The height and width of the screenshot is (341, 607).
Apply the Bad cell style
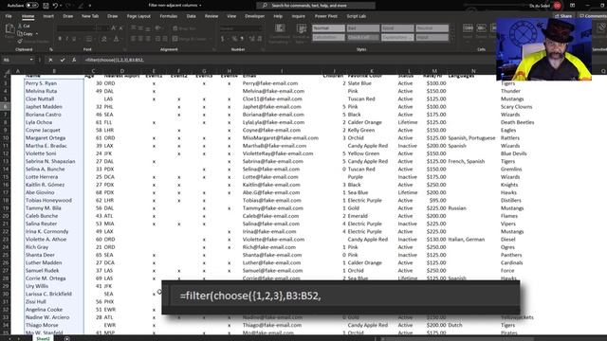tap(362, 28)
